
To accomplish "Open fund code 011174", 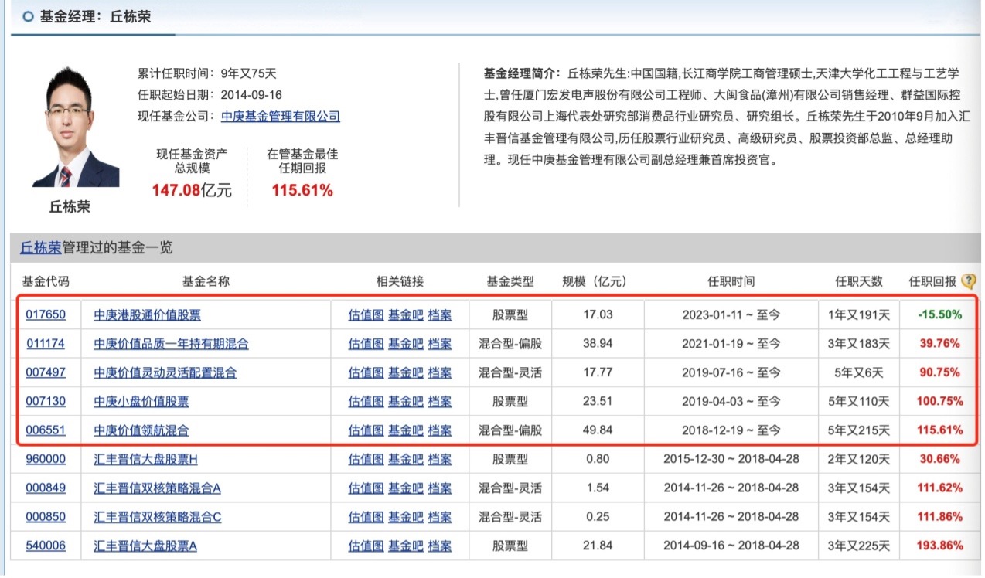I will (46, 344).
